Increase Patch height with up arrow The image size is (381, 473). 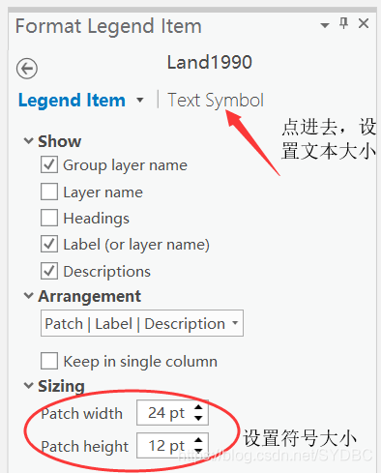click(x=198, y=440)
